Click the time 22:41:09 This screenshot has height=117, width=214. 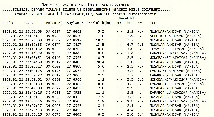click(x=33, y=88)
